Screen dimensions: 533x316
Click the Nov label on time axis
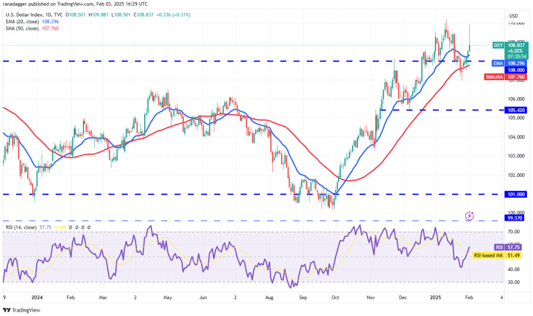click(371, 297)
